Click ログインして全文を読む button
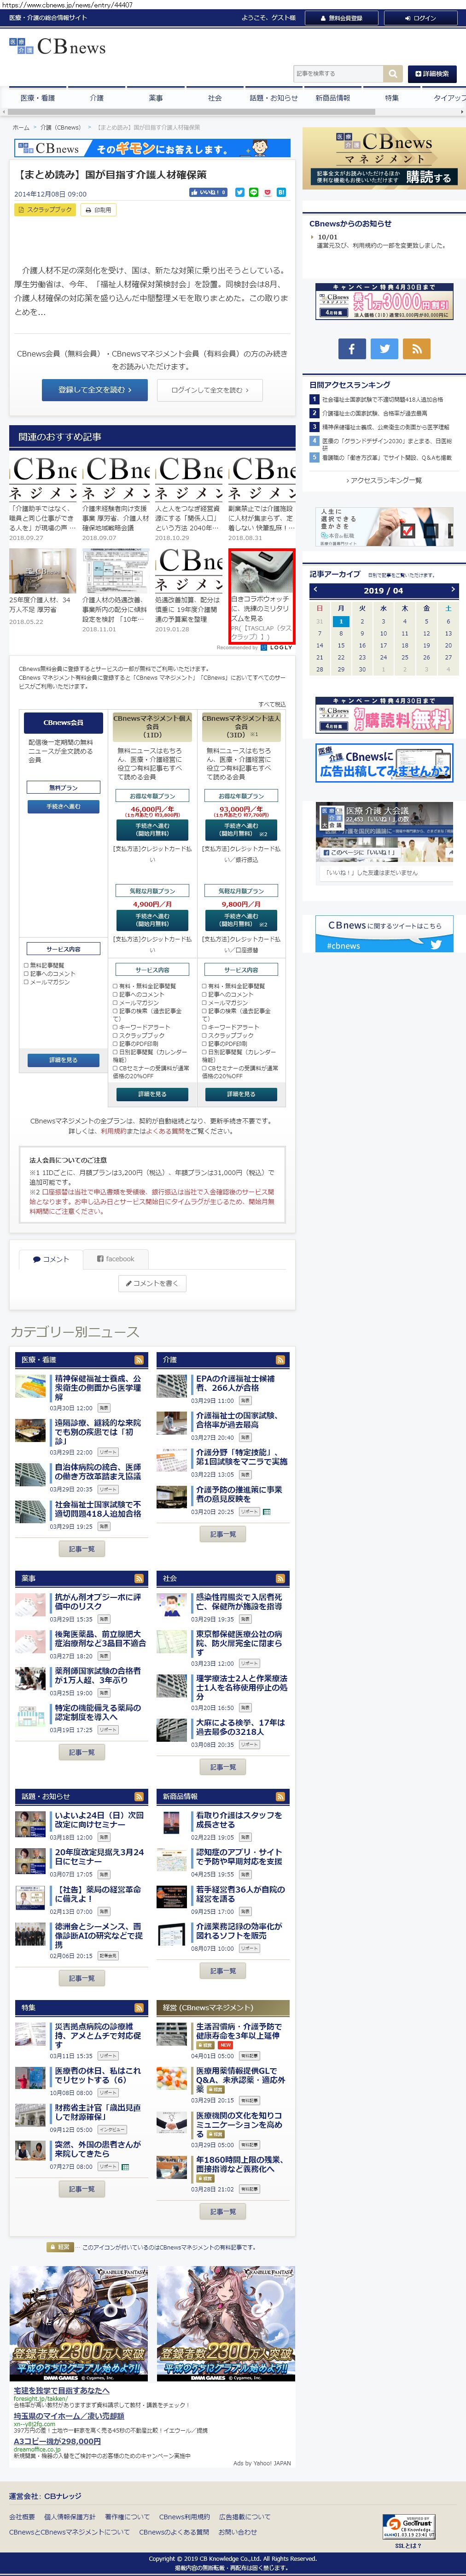This screenshot has height=2576, width=466. pos(209,390)
